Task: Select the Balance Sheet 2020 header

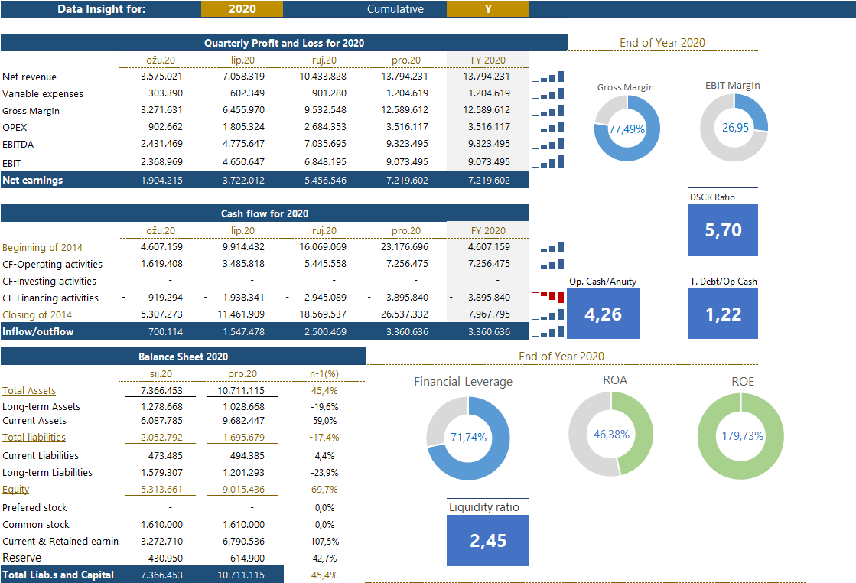Action: tap(183, 357)
